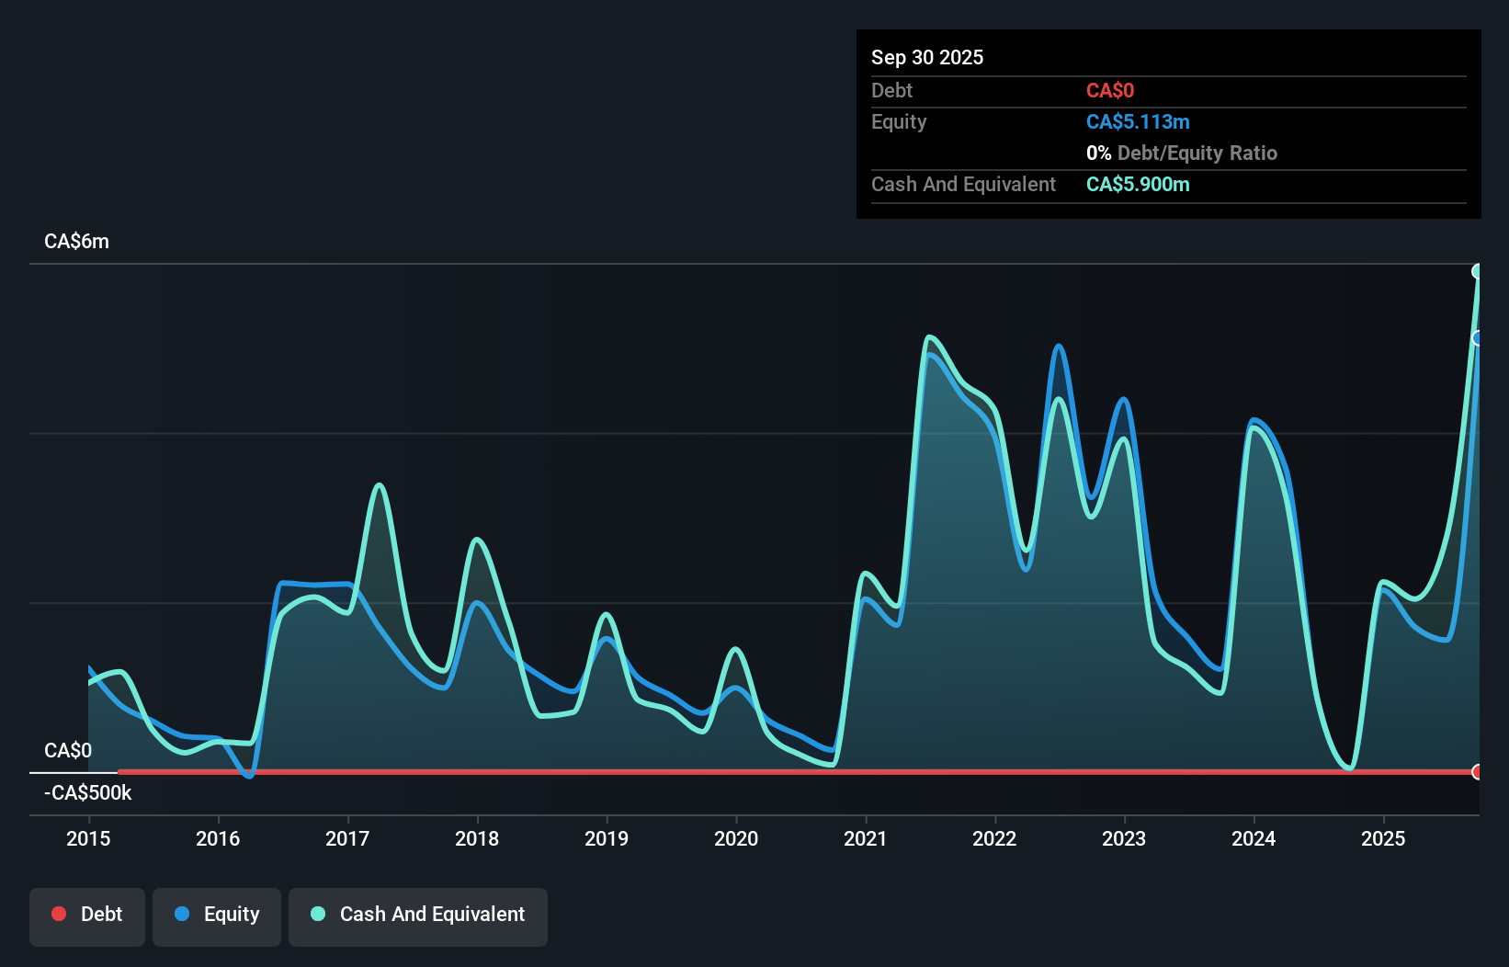
Task: Click the 2017 cash spike on the chart
Action: [x=378, y=484]
